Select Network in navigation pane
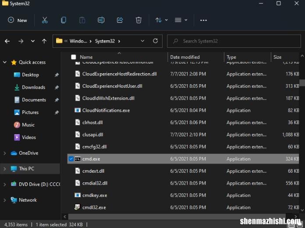Screen dimensions: 305x228 (28, 200)
